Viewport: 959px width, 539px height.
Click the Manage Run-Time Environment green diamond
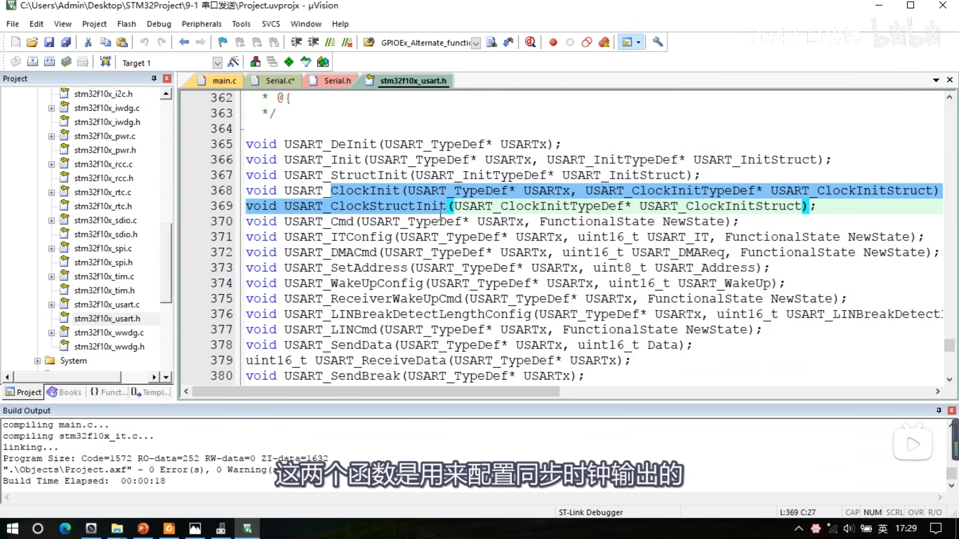click(289, 62)
